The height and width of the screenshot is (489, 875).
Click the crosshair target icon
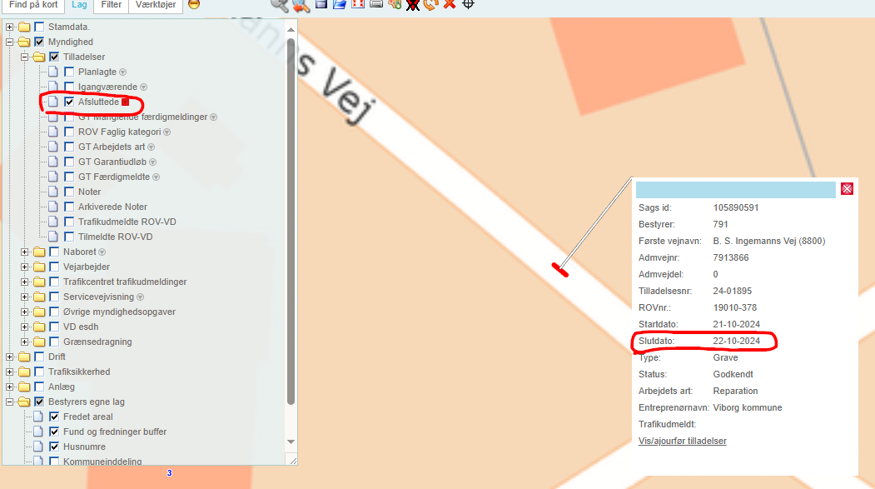(x=469, y=4)
